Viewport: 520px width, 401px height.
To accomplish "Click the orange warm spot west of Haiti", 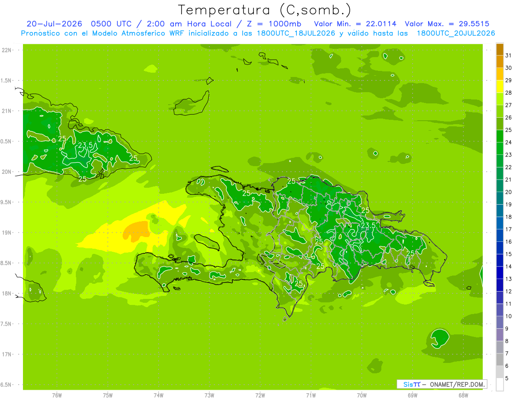I will click(136, 231).
